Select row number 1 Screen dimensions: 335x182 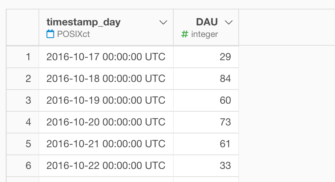click(x=28, y=57)
